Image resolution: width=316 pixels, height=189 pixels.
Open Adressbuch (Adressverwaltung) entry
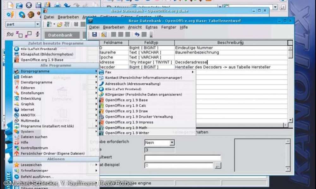[132, 84]
